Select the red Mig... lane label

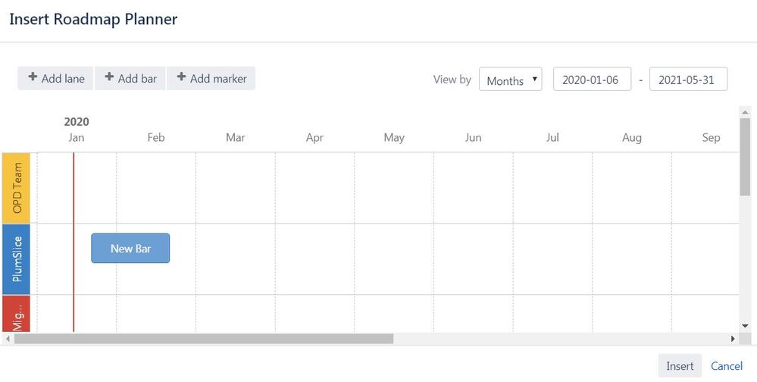tap(17, 314)
